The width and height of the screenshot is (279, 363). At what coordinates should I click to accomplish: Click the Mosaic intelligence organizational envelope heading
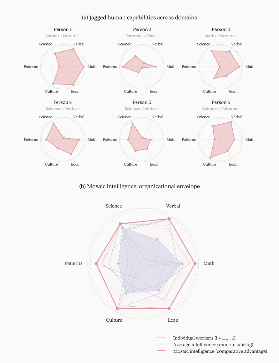(x=139, y=186)
